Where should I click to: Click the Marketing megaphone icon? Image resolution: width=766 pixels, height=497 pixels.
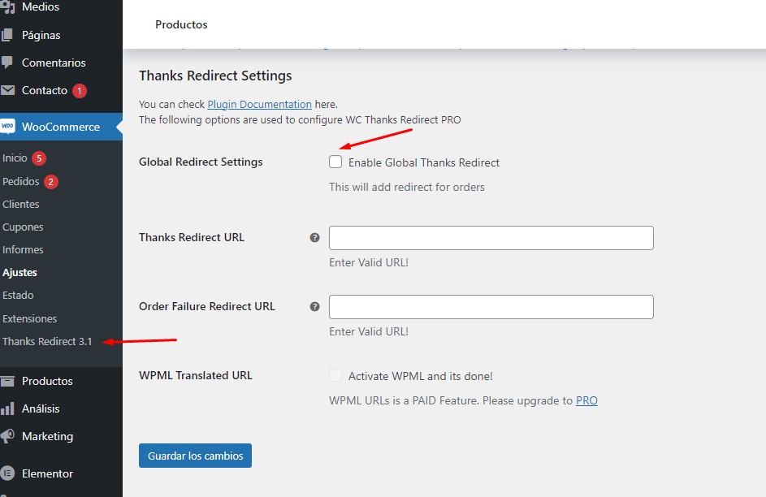pos(7,436)
